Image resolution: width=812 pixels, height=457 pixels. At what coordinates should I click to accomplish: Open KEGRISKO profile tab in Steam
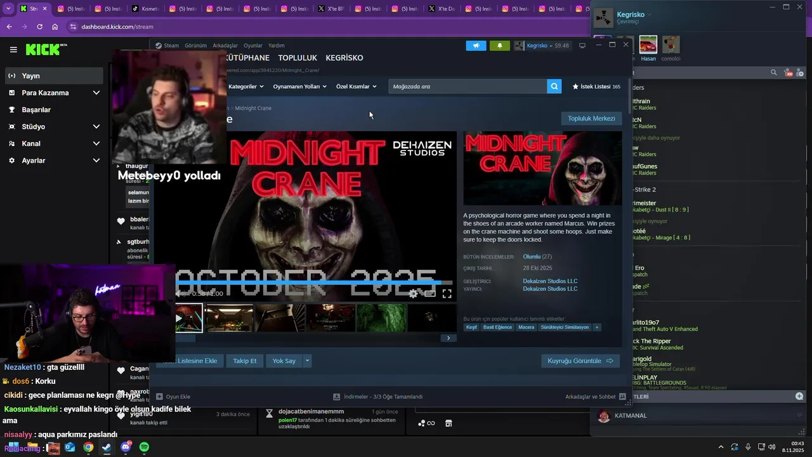[x=344, y=58]
